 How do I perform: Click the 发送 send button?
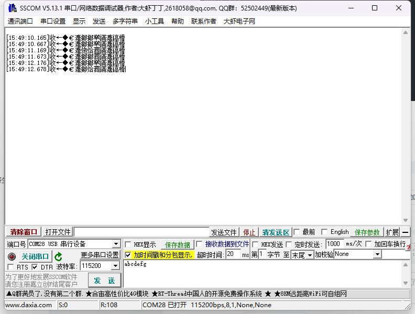104,280
